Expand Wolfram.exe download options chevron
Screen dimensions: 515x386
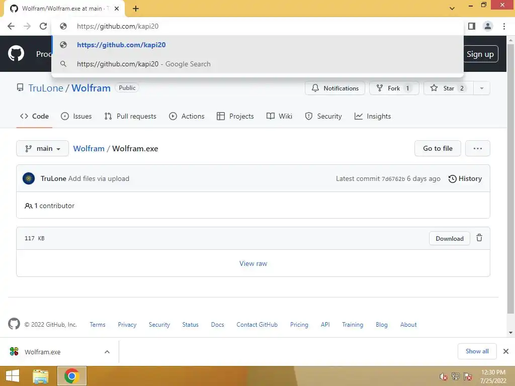tap(107, 352)
